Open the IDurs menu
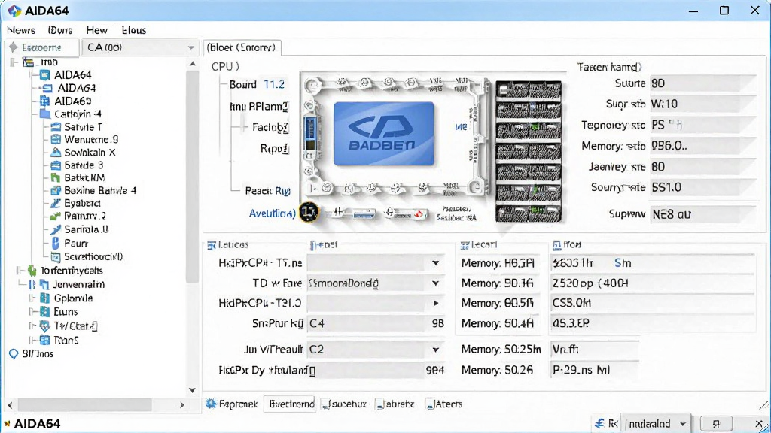Screen dimensions: 771x433 [x=60, y=30]
